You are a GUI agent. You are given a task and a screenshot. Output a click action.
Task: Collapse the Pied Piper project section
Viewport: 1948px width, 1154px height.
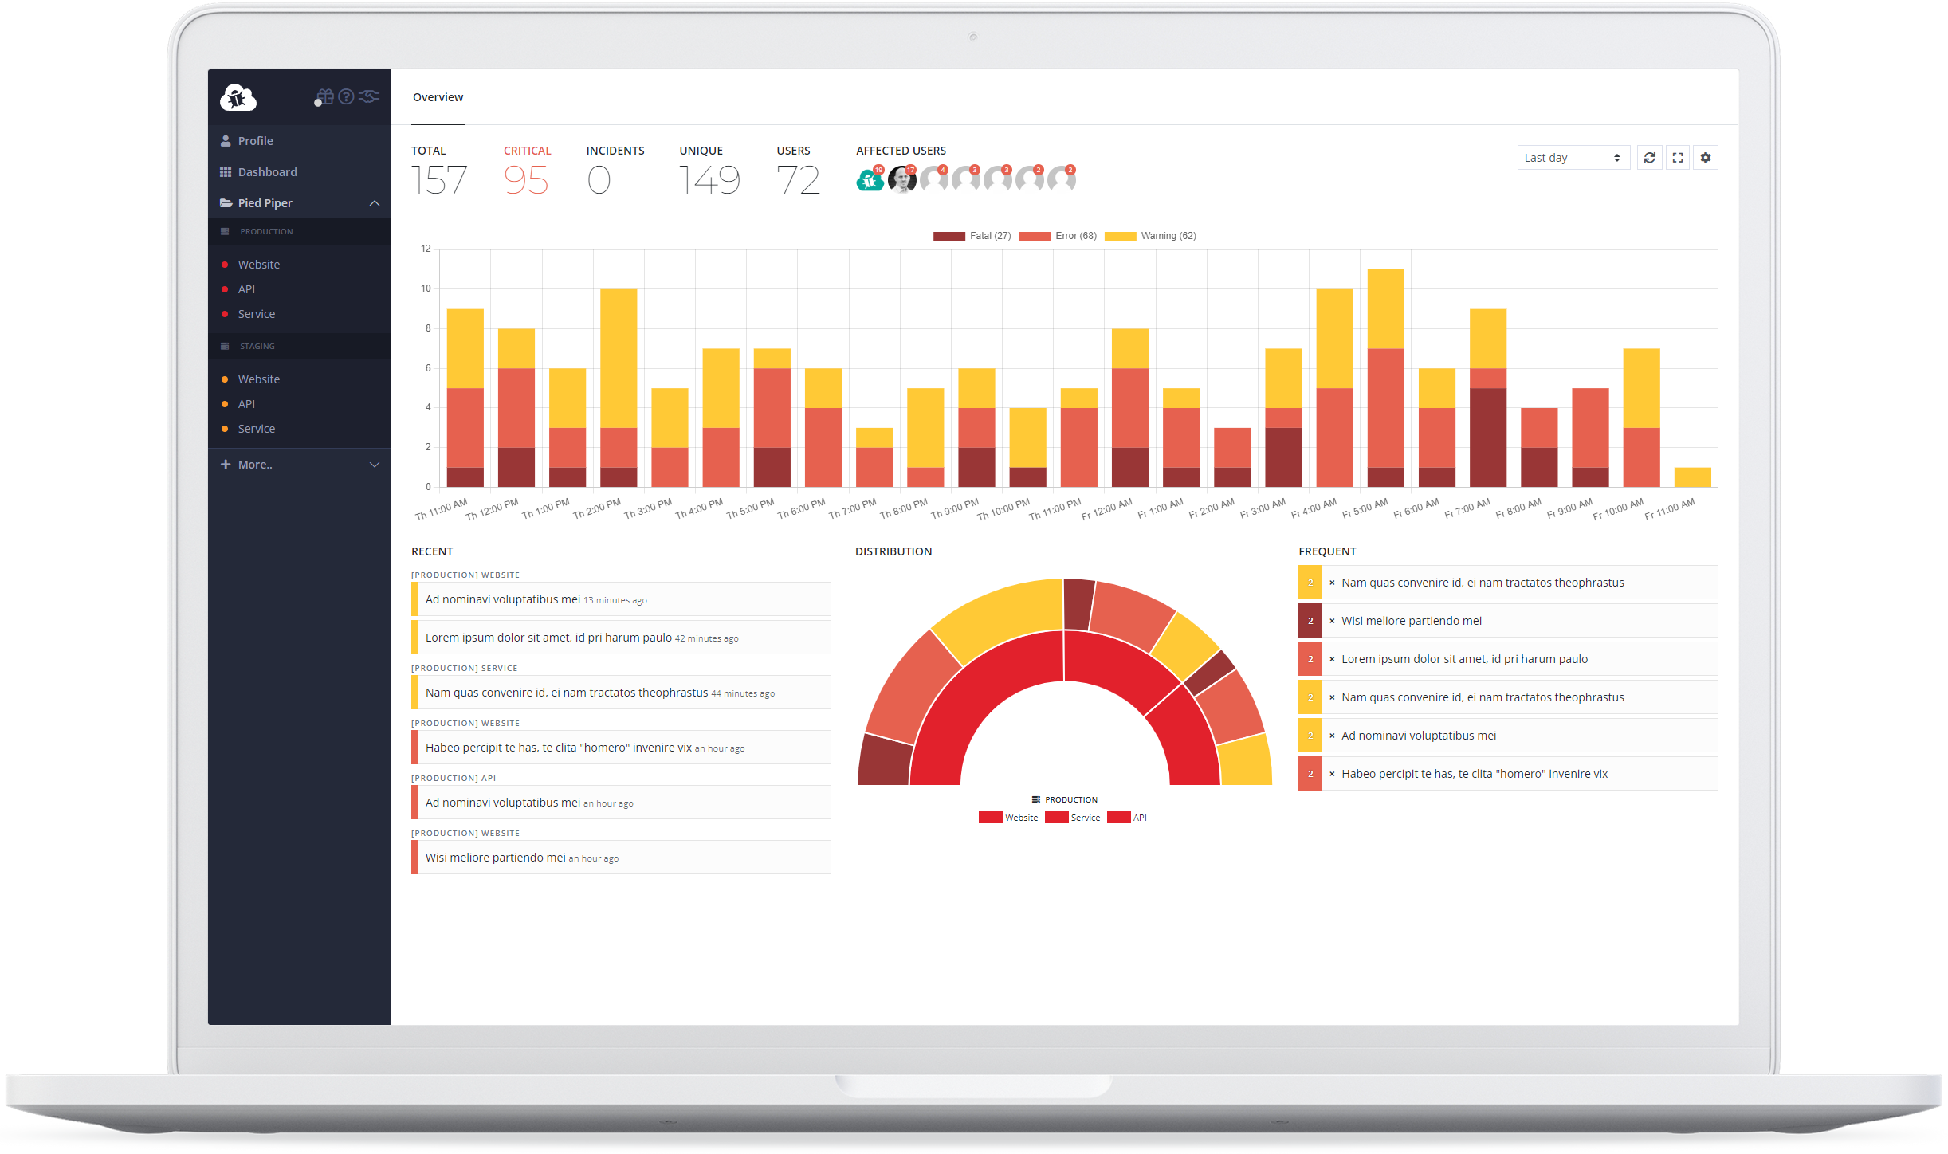(374, 203)
